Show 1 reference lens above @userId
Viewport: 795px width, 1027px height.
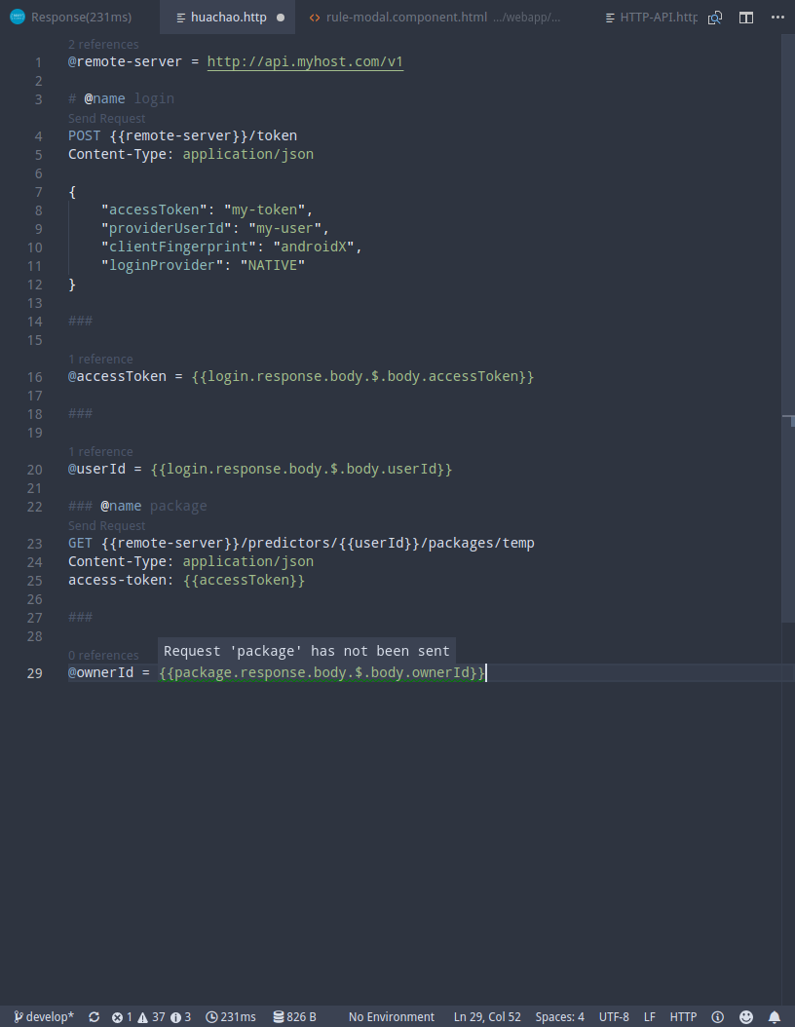click(100, 452)
